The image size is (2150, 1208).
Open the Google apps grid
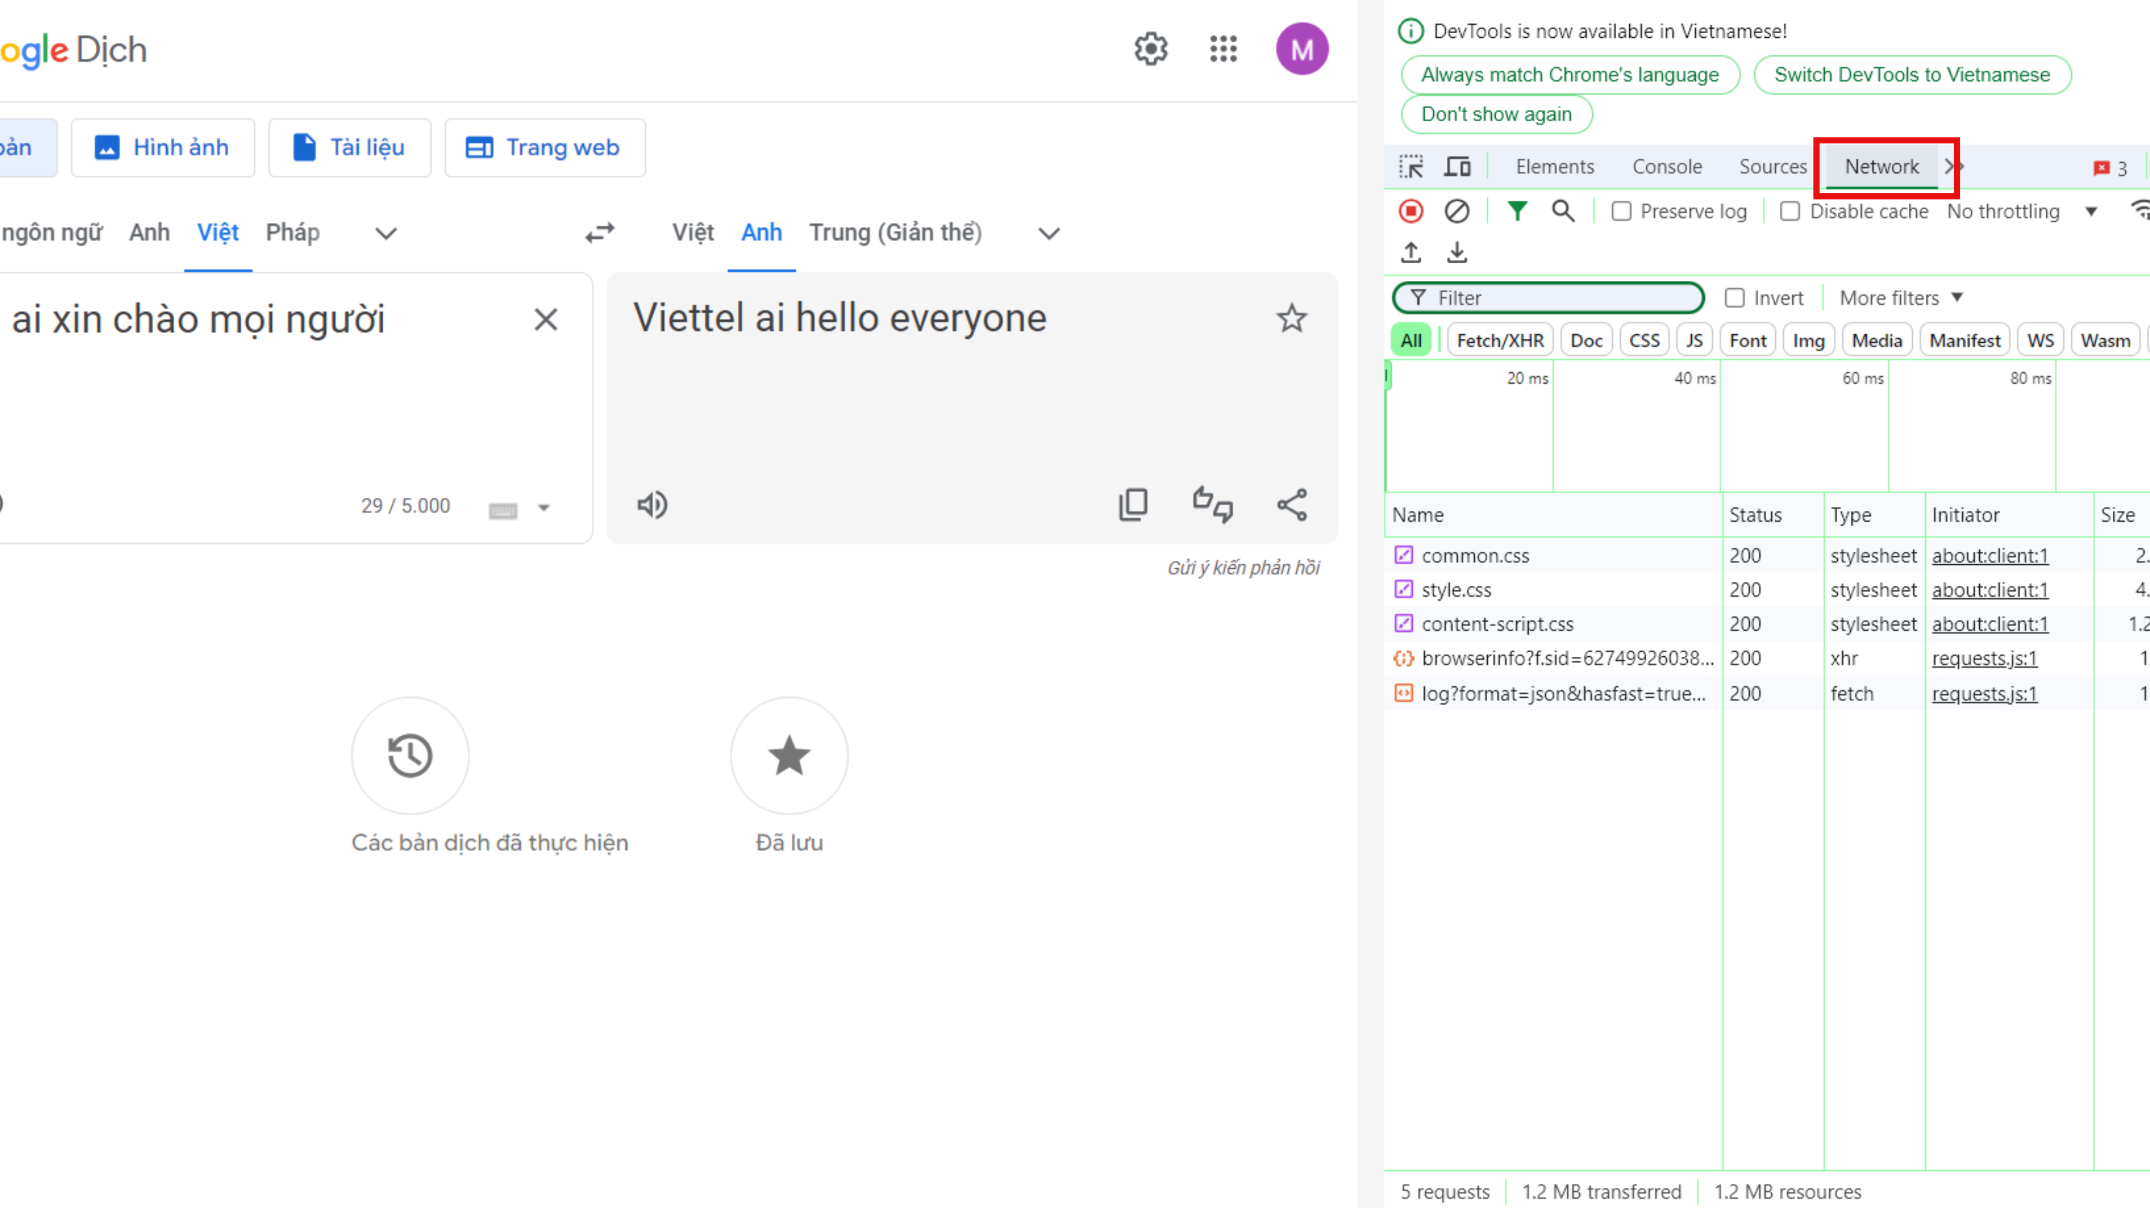pyautogui.click(x=1223, y=49)
